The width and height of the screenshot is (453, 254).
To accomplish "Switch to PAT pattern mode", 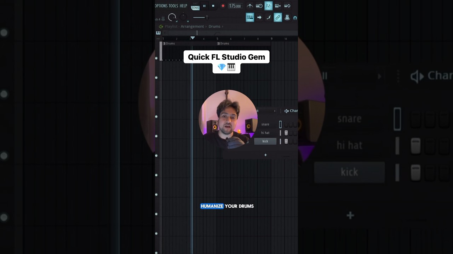I will pyautogui.click(x=195, y=4).
